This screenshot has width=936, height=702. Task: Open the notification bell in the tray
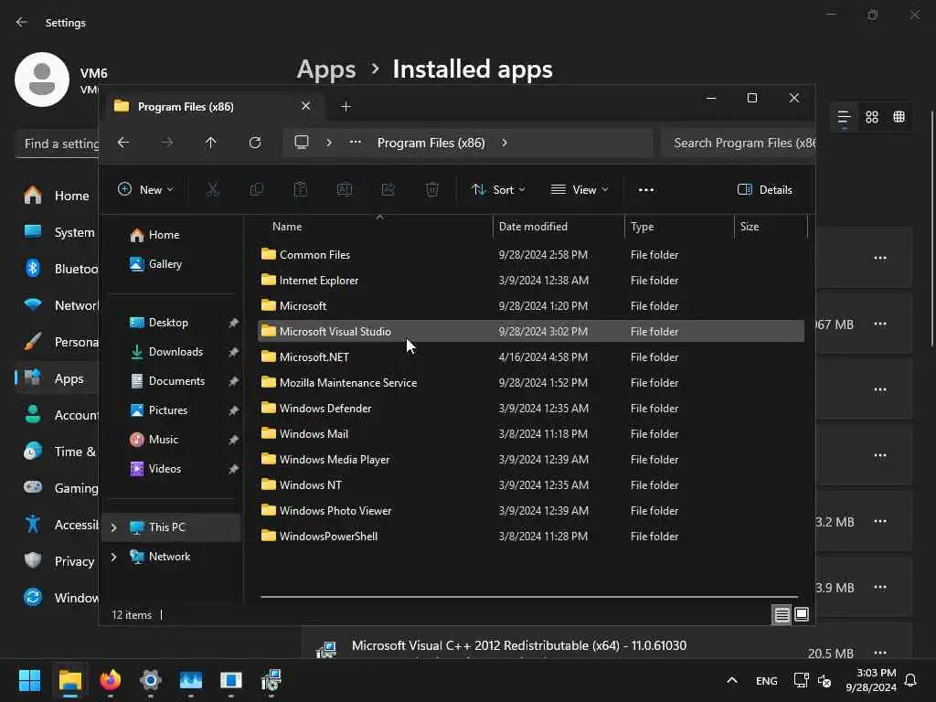tap(911, 680)
